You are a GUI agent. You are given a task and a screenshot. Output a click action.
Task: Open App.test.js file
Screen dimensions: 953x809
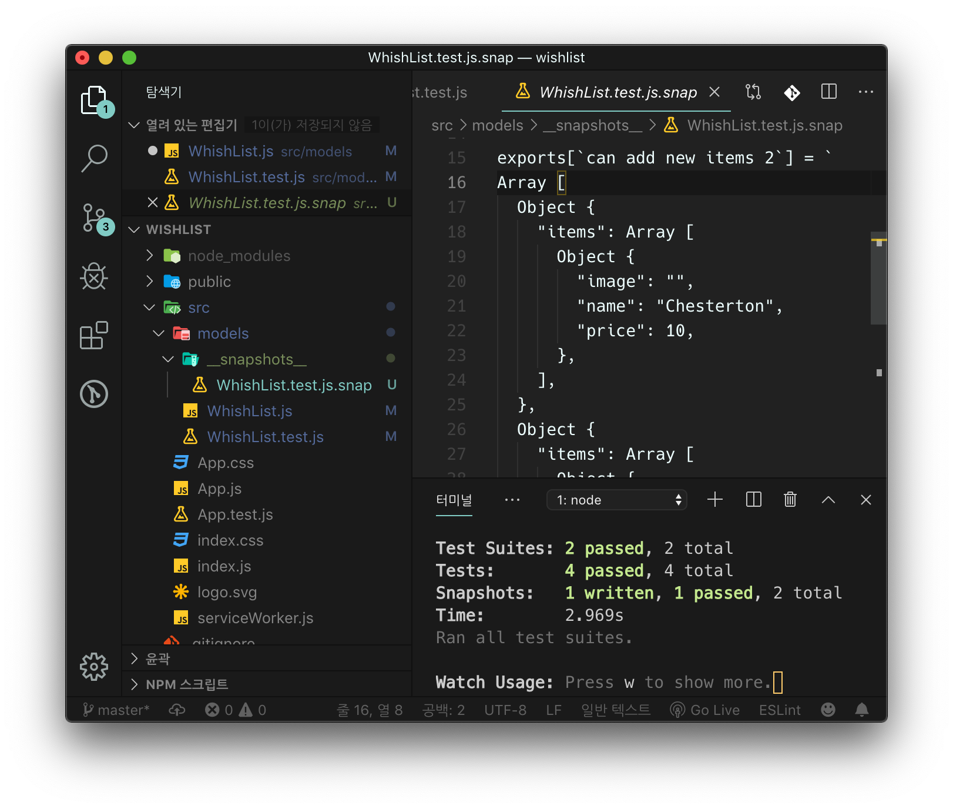(x=267, y=514)
